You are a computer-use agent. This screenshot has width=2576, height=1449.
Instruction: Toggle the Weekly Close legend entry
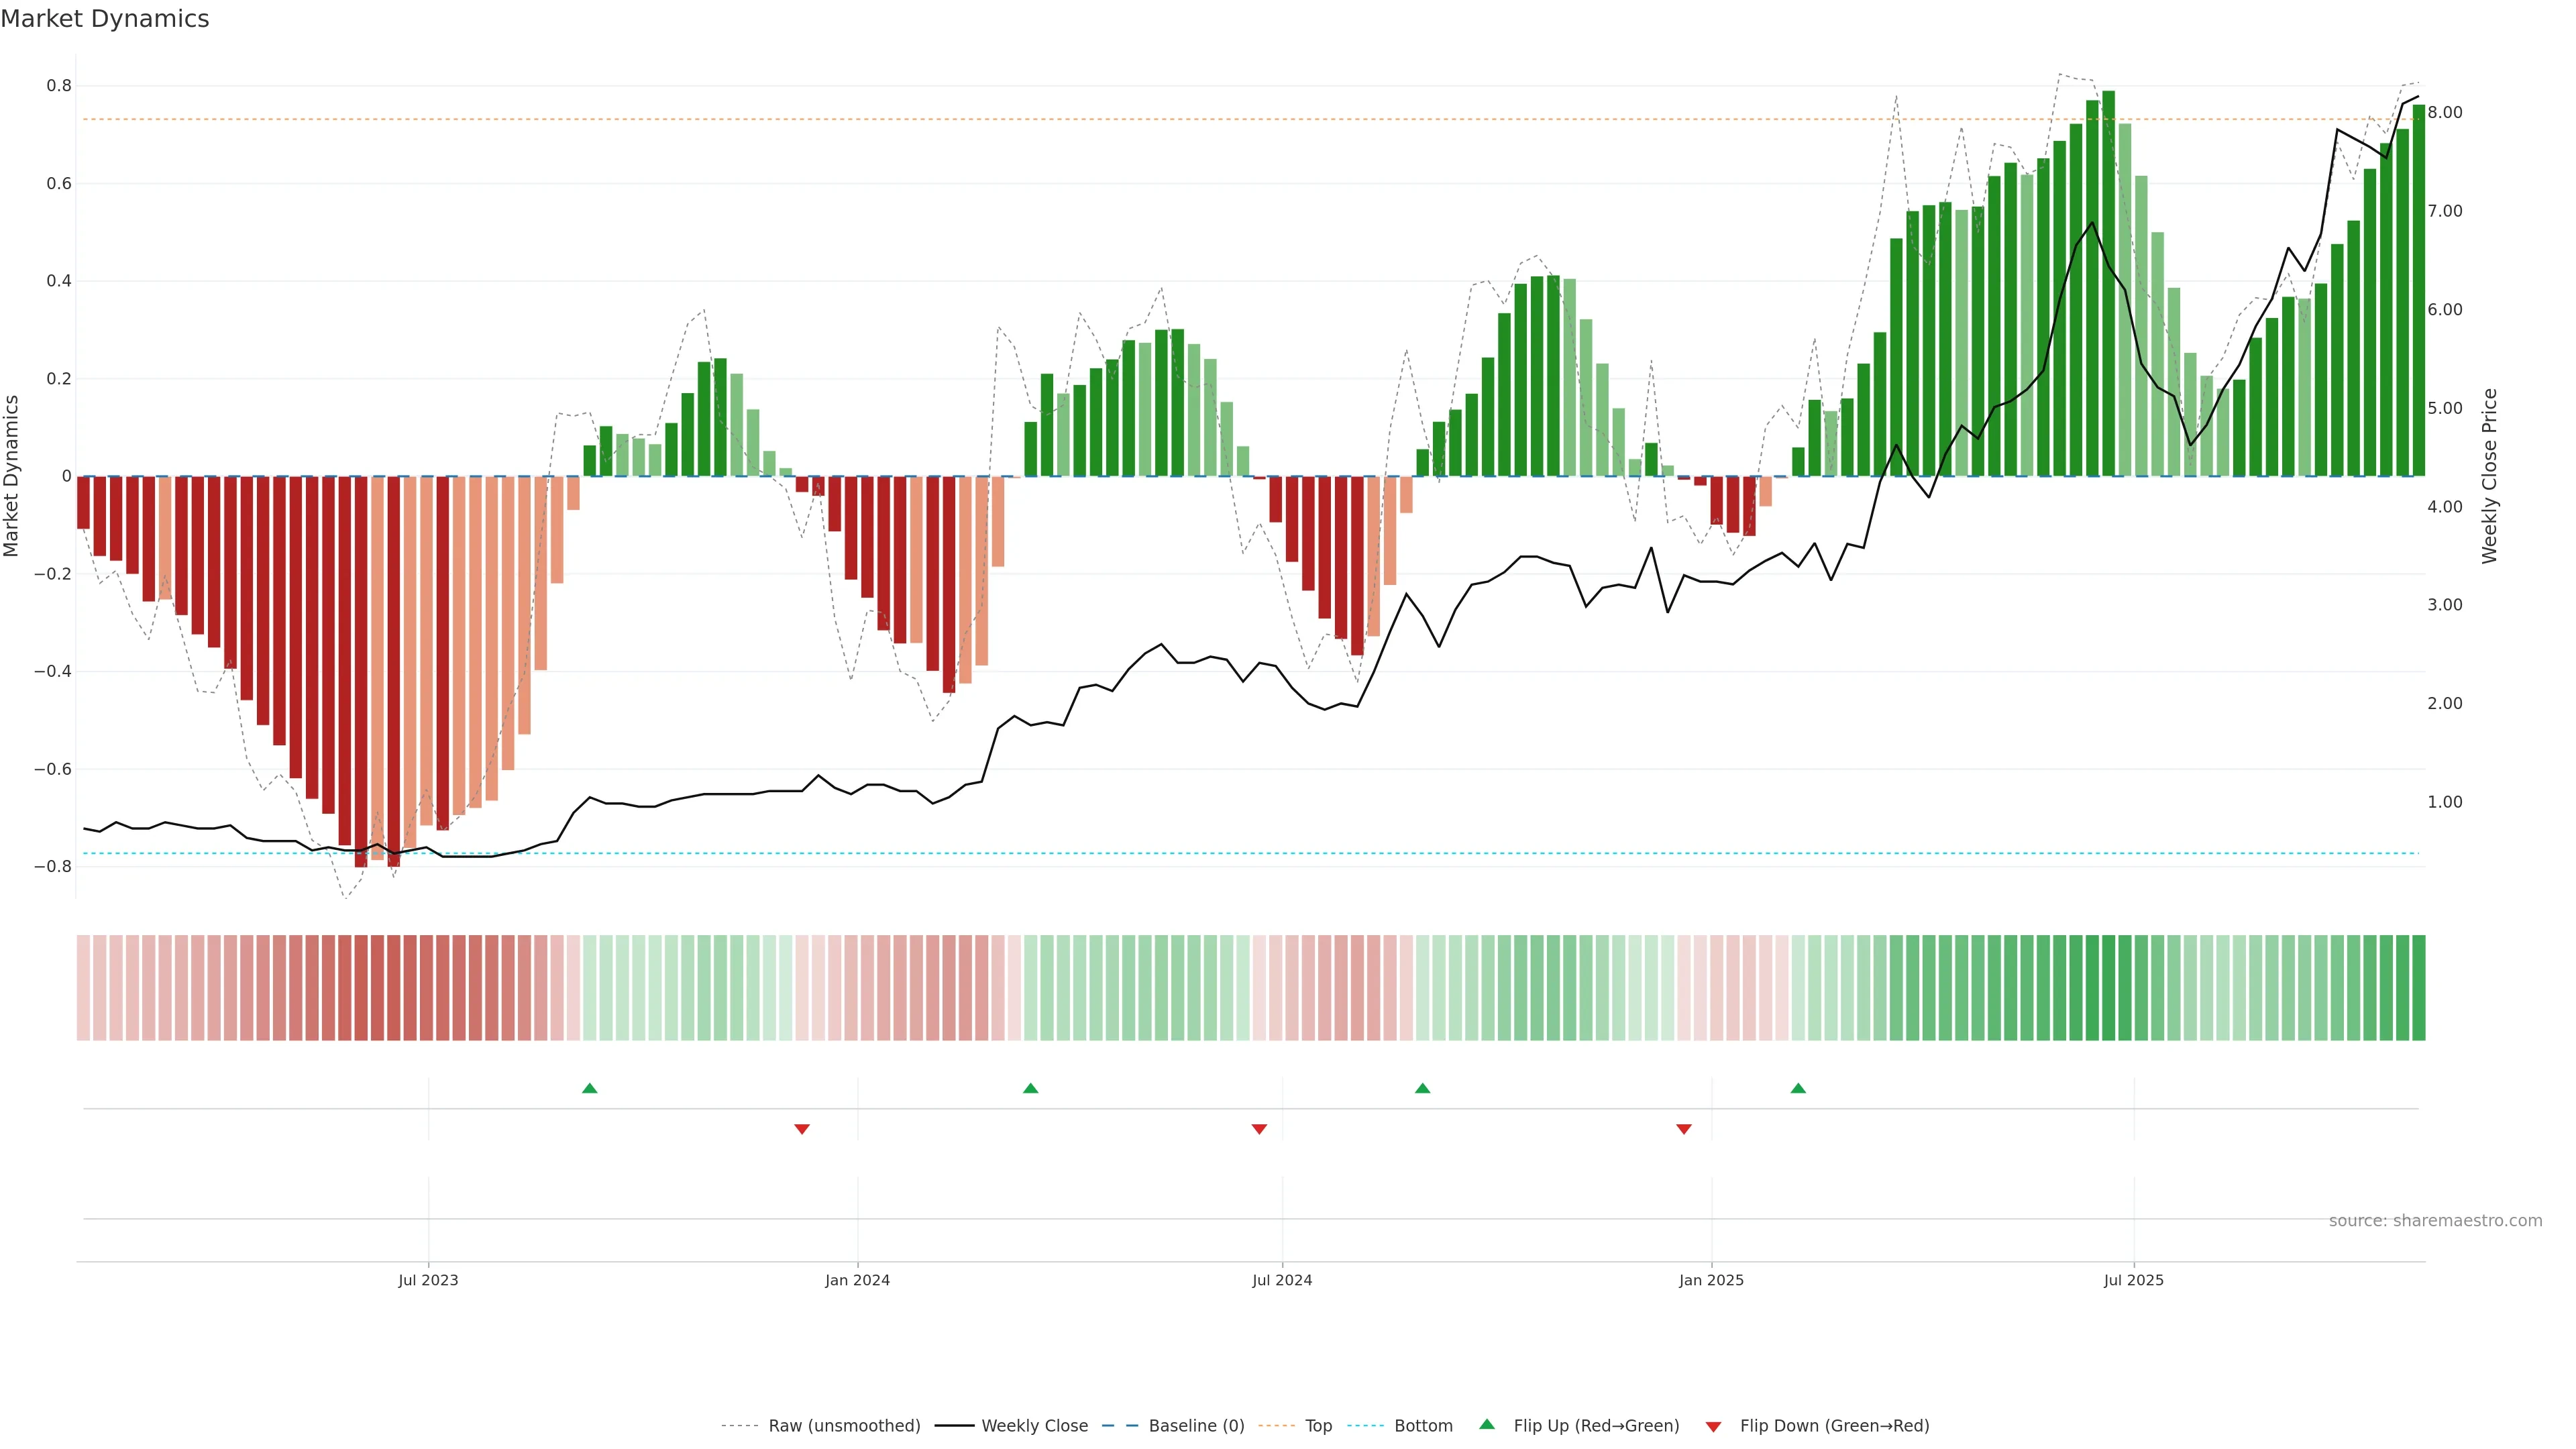[1034, 1426]
